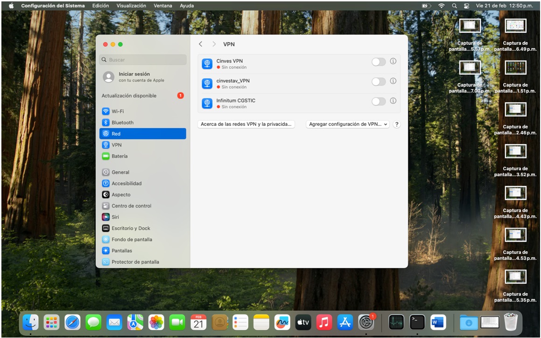Viewport: 541px width, 338px height.
Task: Toggle the cinvestav_VPN connection on
Action: 379,82
